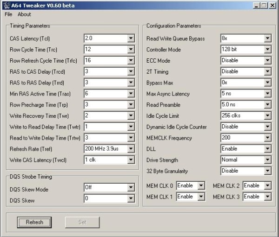Expand the Refresh Rate (Tref) dropdown
The width and height of the screenshot is (279, 237).
[131, 149]
